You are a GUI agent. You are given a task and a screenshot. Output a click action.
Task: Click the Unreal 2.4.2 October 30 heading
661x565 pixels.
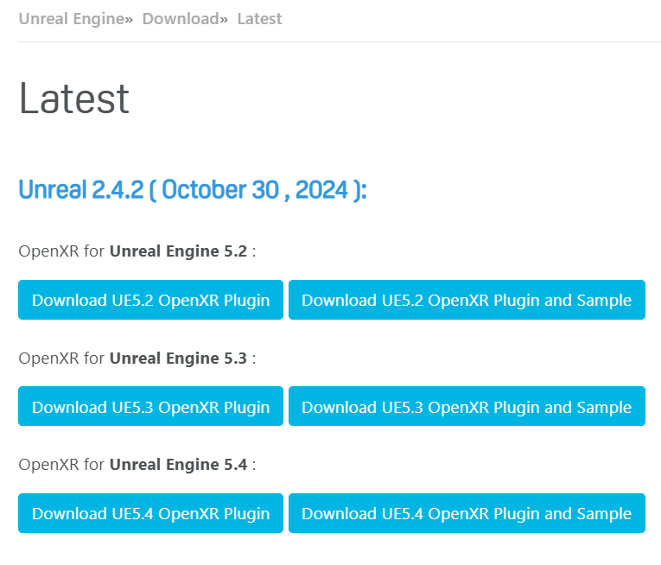[x=193, y=190]
